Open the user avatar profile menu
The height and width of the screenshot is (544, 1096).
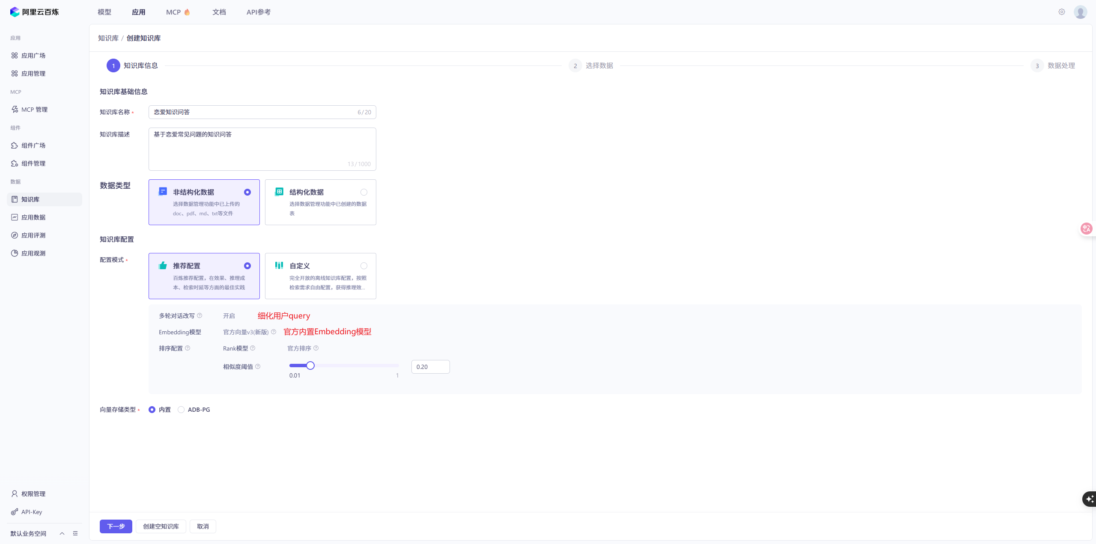(x=1080, y=12)
